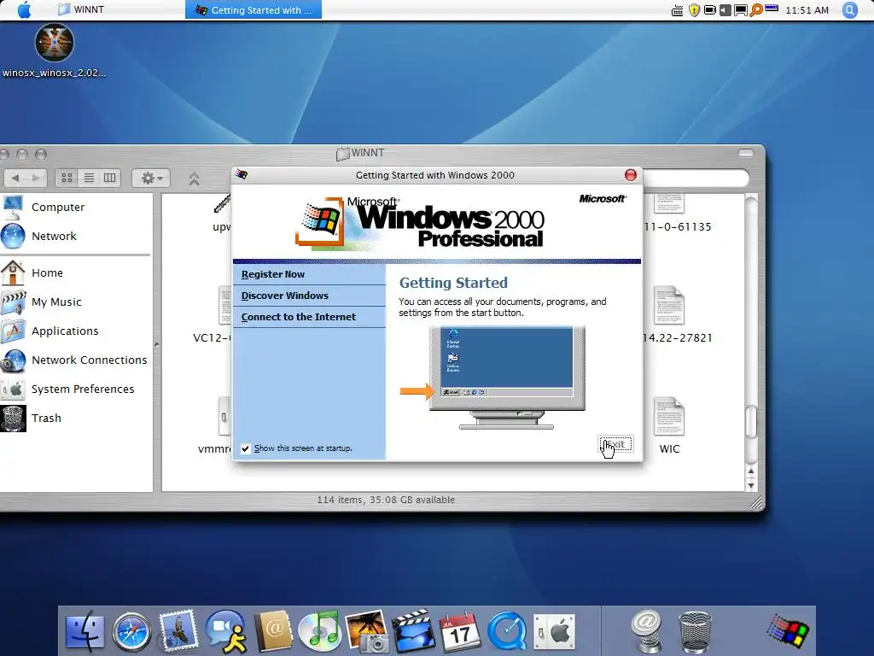Open System Preferences dock icon
The width and height of the screenshot is (874, 656).
pos(554,632)
